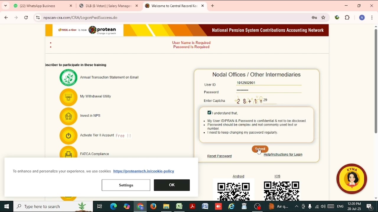
Task: Reload the current page
Action: click(26, 18)
